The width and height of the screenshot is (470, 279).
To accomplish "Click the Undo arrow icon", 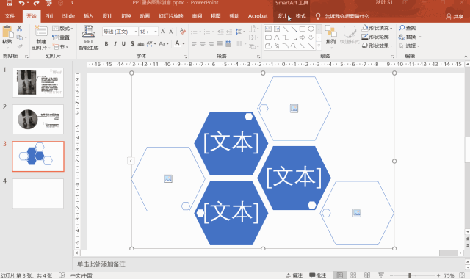I will (x=22, y=3).
